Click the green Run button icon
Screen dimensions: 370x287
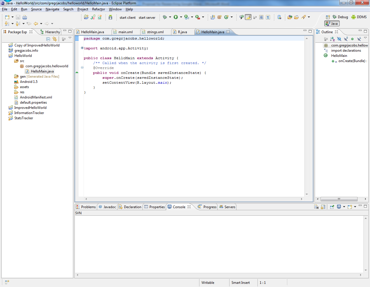176,17
